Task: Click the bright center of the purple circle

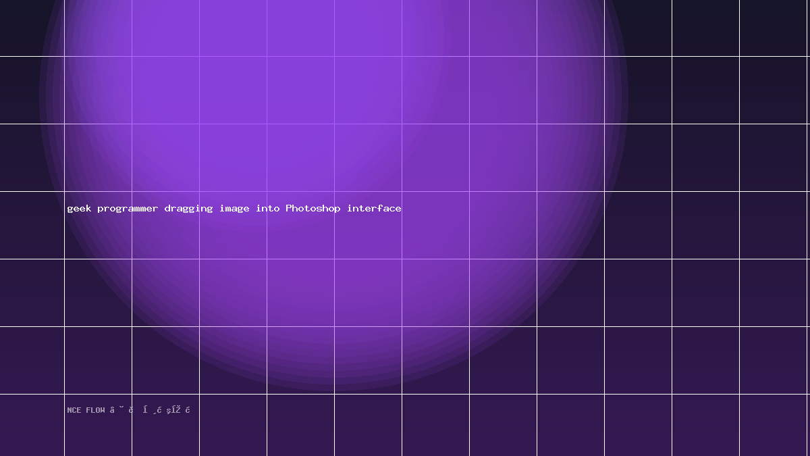Action: pyautogui.click(x=334, y=95)
